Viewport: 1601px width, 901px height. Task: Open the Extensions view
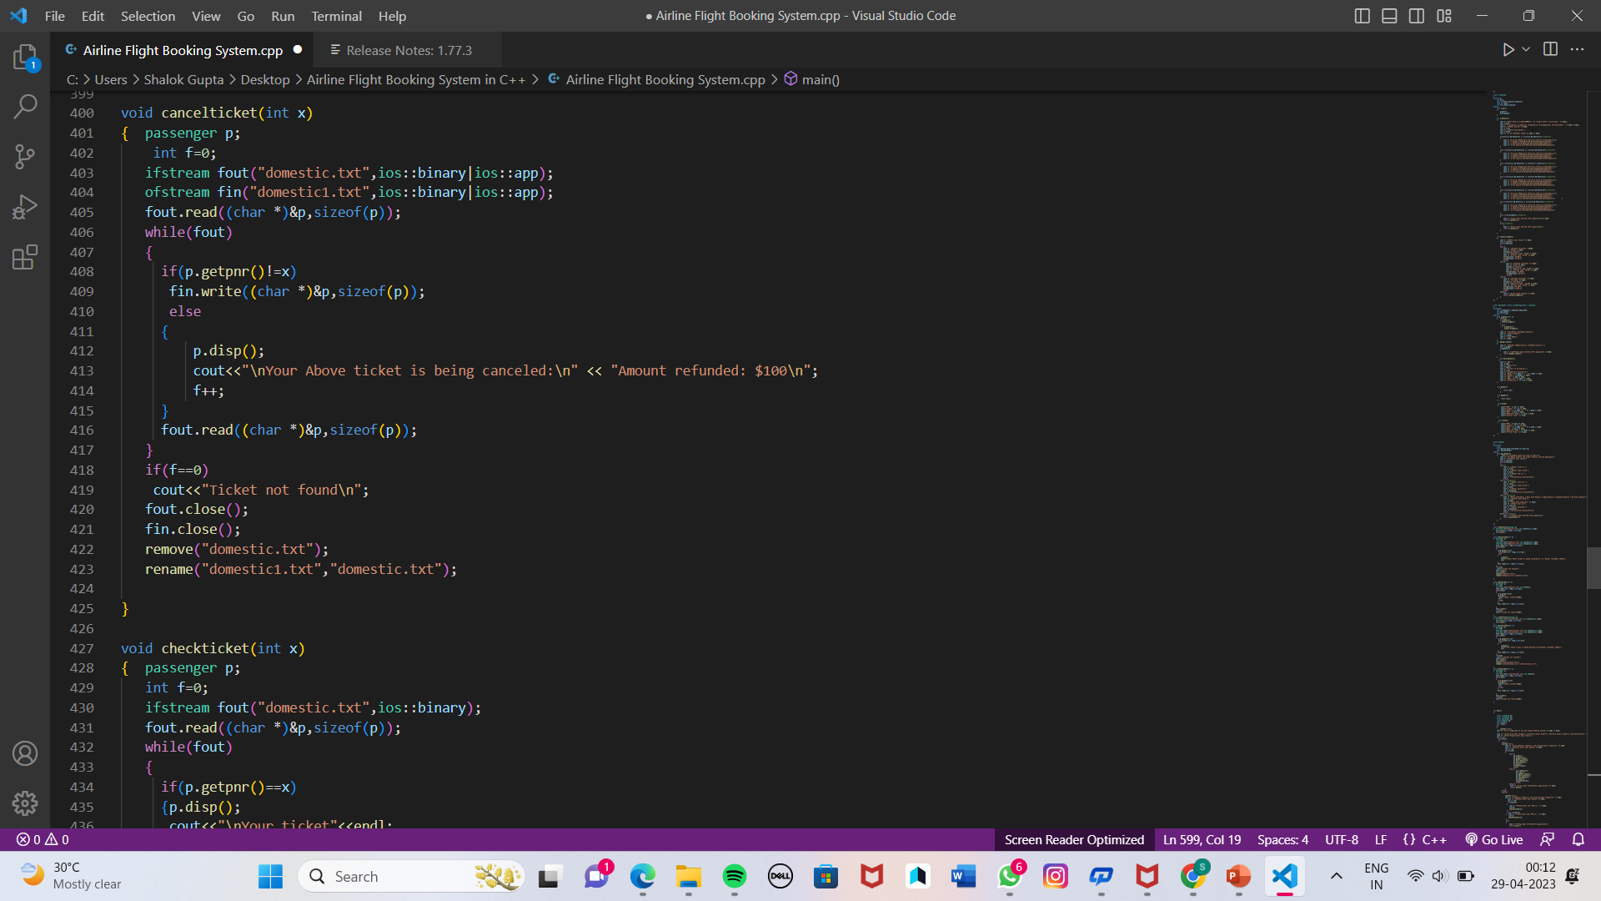25,257
